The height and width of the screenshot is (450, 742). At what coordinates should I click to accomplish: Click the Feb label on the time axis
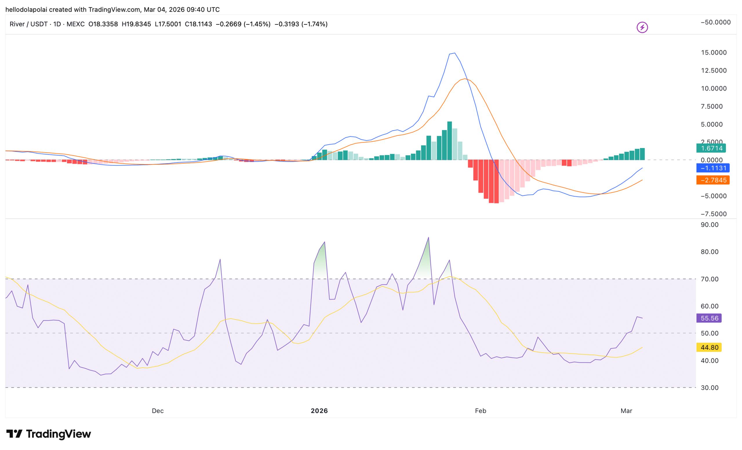click(x=480, y=411)
